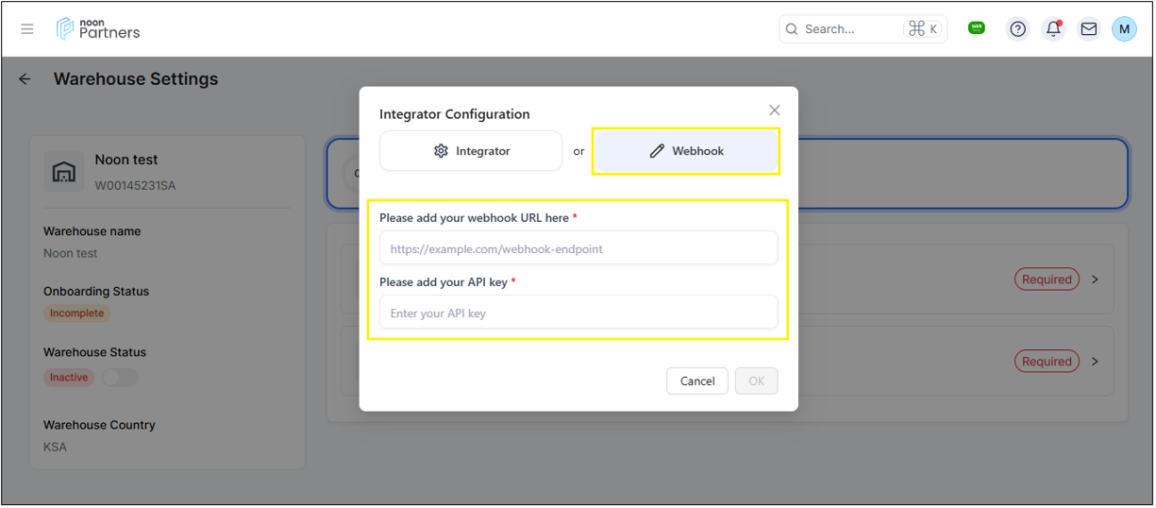Open the notifications bell
This screenshot has width=1156, height=508.
tap(1053, 29)
